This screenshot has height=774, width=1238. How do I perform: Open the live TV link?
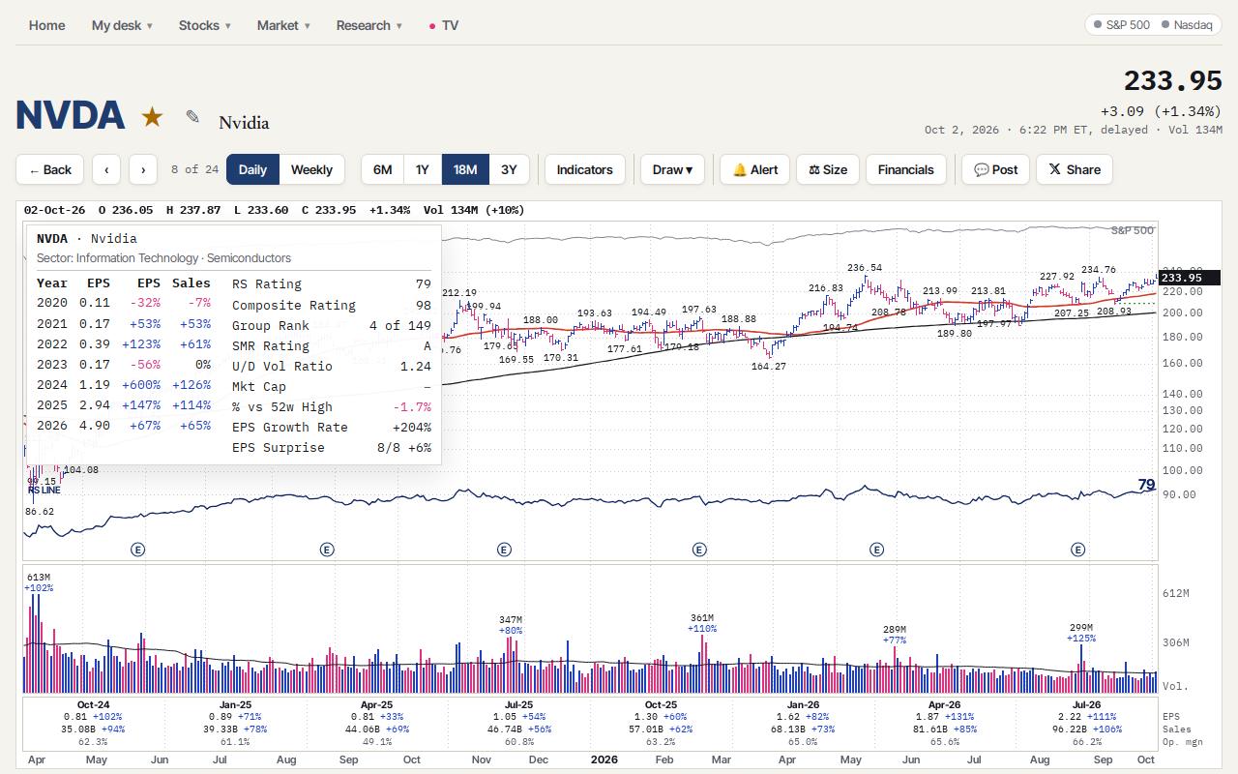(444, 25)
